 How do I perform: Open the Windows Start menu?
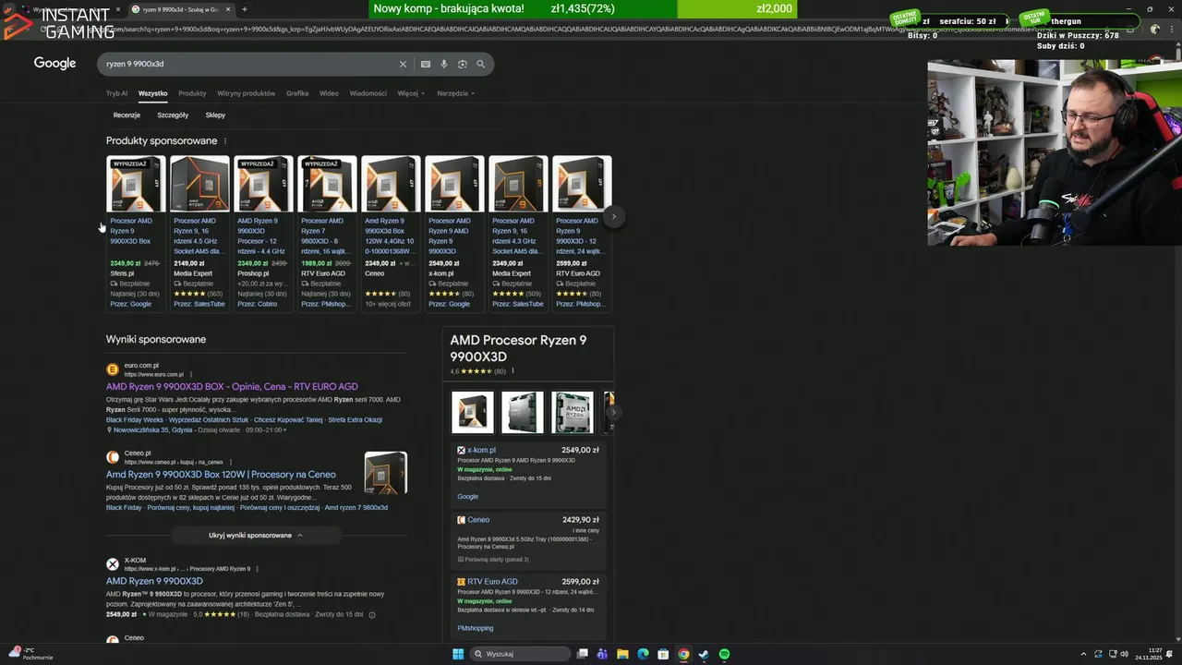[x=458, y=654]
